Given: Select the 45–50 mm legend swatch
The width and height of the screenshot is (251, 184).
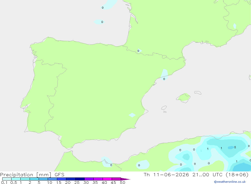Looking at the screenshot, I should [x=116, y=179].
